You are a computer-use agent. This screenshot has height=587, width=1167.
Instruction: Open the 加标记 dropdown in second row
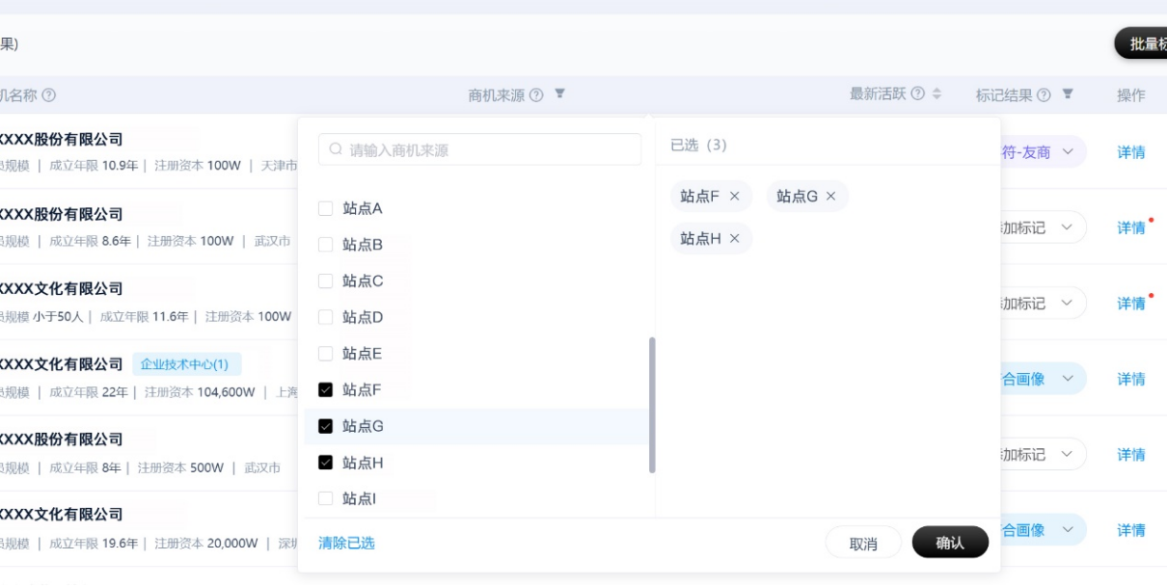[x=1067, y=227]
